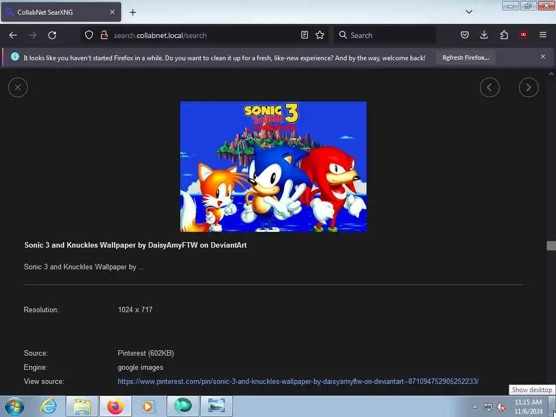This screenshot has height=417, width=556.
Task: Open the Windows Start menu
Action: click(x=14, y=406)
